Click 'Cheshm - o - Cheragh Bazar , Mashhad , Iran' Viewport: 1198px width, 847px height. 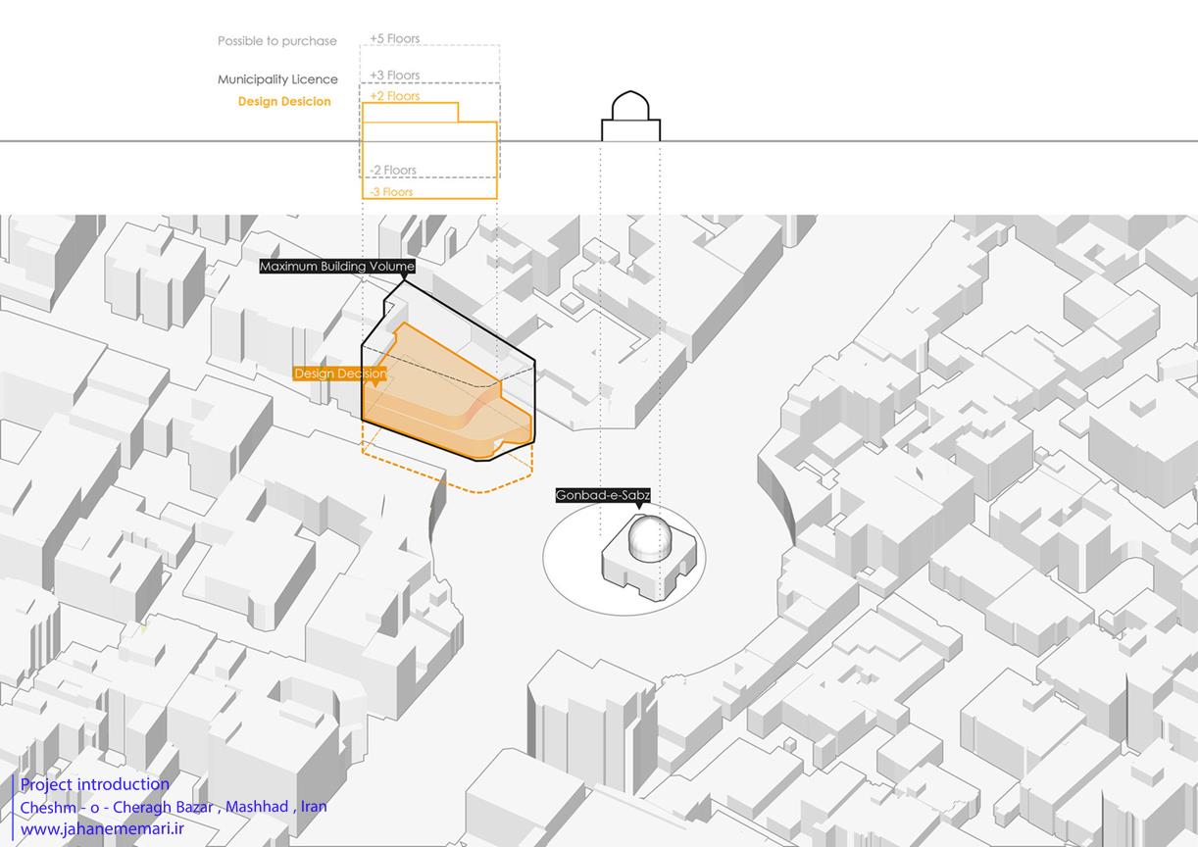174,807
